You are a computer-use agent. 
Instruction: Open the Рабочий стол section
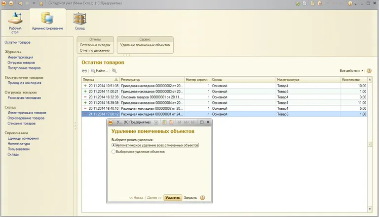(15, 22)
